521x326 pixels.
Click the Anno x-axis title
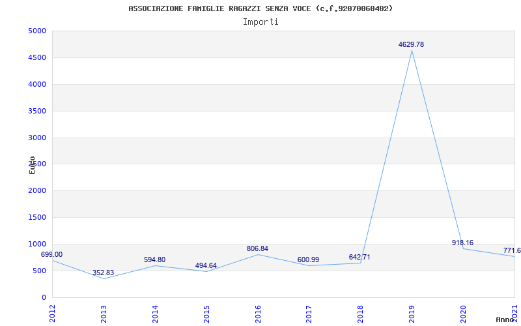505,319
